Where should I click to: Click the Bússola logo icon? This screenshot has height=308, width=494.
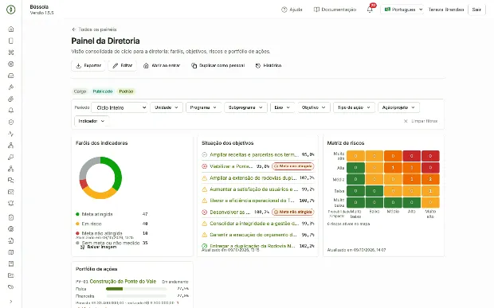(x=10, y=10)
